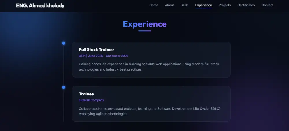289x131 pixels.
Task: Click the Experience section title
Action: [x=145, y=24]
